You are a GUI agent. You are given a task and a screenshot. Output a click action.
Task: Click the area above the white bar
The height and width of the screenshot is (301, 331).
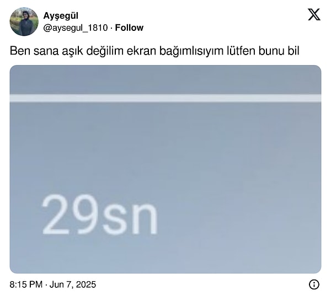[165, 80]
